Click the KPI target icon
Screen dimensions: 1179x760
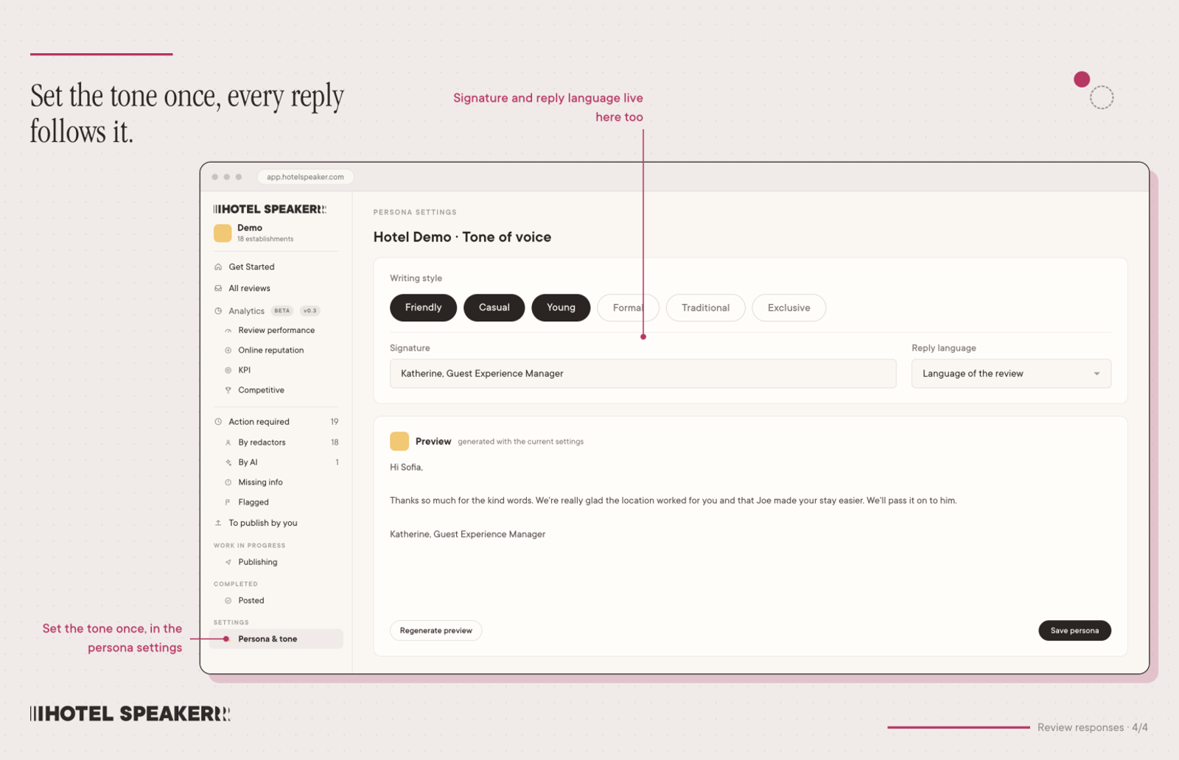pyautogui.click(x=228, y=370)
